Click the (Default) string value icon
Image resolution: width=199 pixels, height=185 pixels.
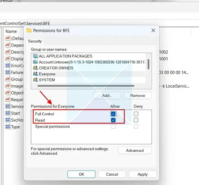coord(8,38)
